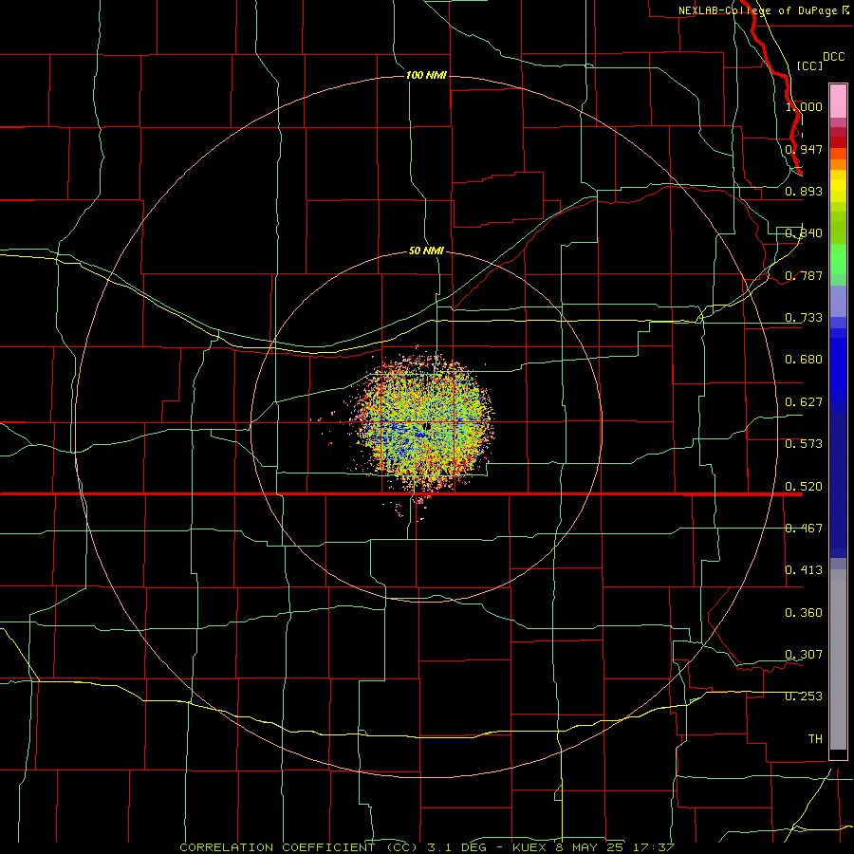854x854 pixels.
Task: Pick the pink swatch at top of color bar
Action: coord(838,102)
